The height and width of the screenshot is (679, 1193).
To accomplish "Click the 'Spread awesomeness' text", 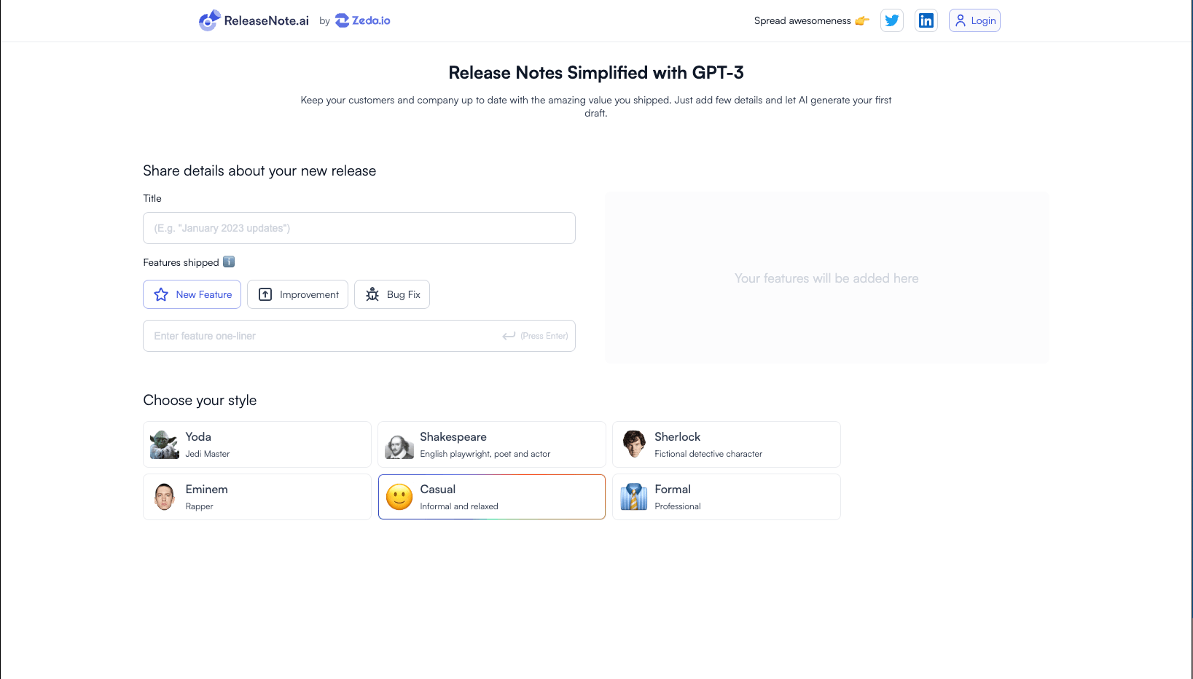I will pos(802,20).
